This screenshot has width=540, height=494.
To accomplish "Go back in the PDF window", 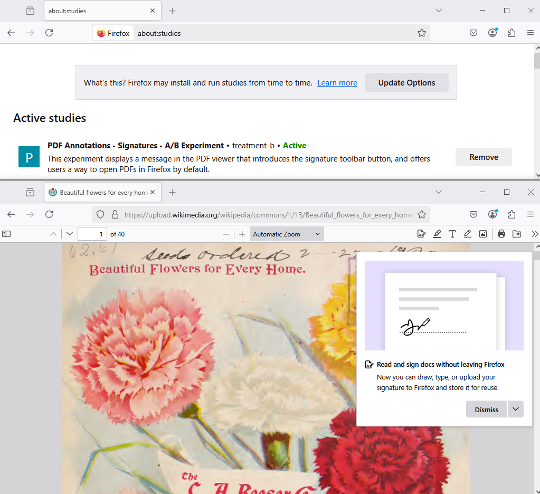I will click(x=11, y=214).
